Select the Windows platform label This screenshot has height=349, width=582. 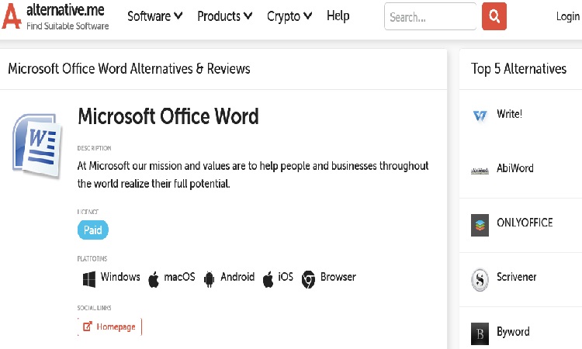pyautogui.click(x=120, y=277)
